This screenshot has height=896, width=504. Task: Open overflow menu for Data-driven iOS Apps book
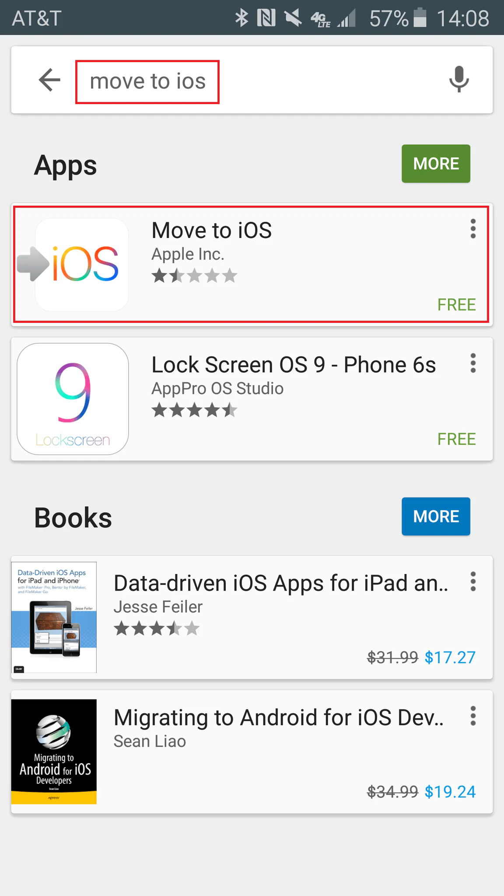[x=473, y=582]
